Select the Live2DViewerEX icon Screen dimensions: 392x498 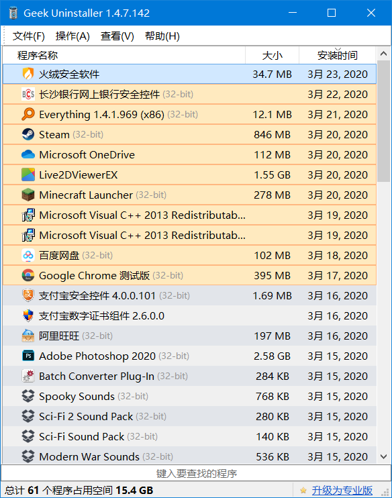tap(28, 175)
